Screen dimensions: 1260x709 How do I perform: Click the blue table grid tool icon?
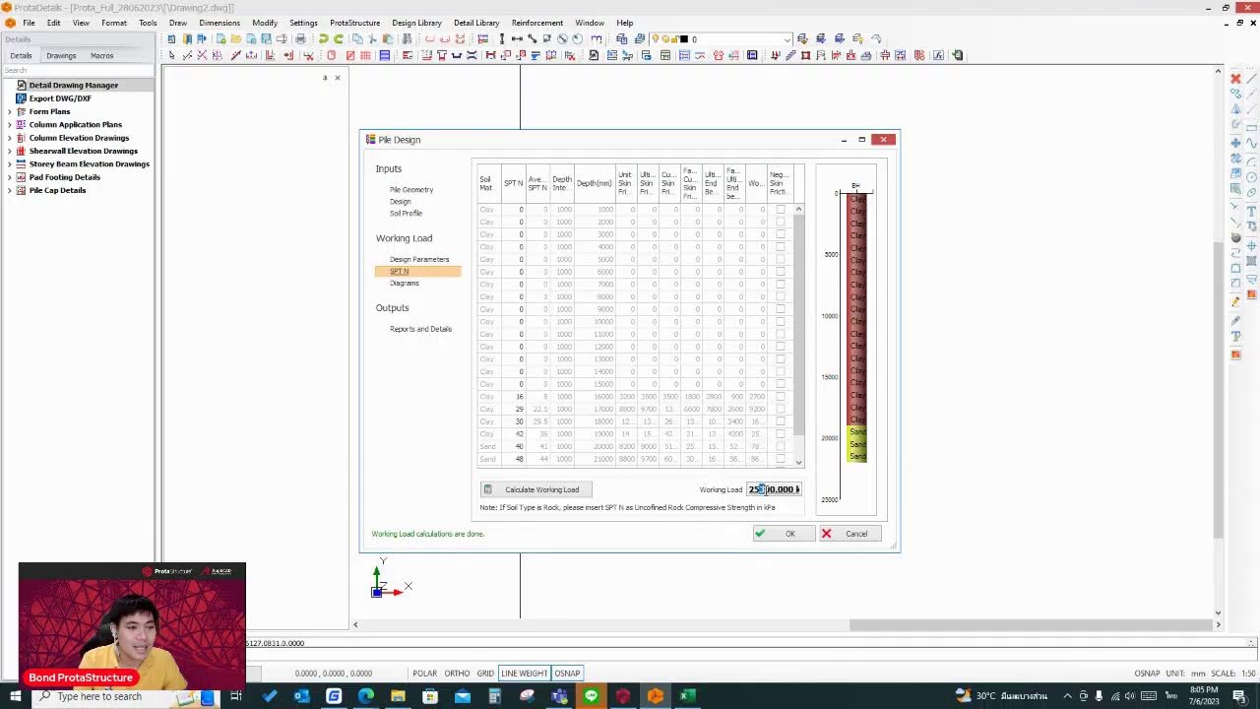(385, 55)
